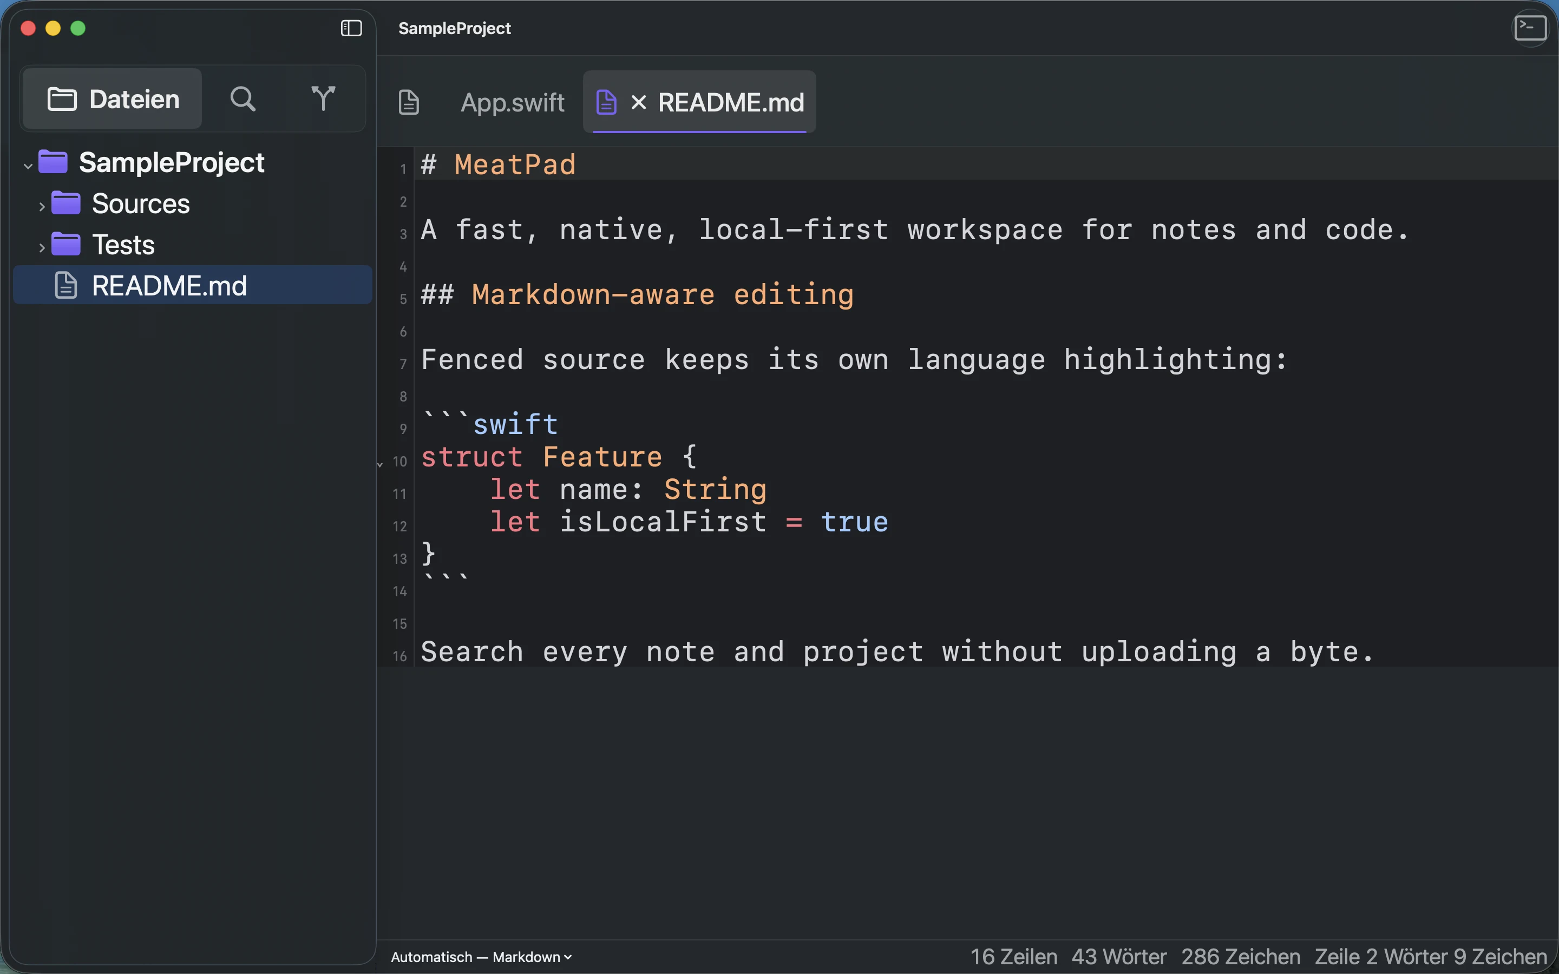Fold the struct Feature code block

380,464
